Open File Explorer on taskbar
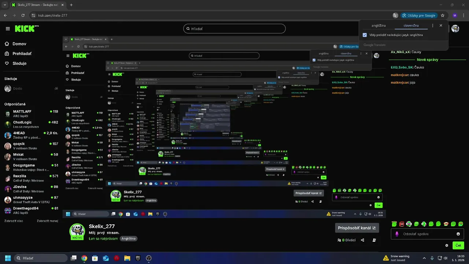Viewport: 469px width, 264px height. coord(127,258)
